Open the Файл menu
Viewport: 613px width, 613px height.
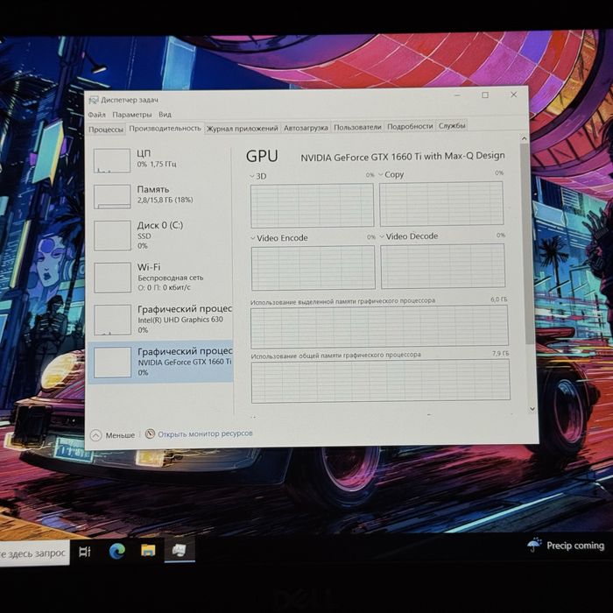tap(96, 115)
